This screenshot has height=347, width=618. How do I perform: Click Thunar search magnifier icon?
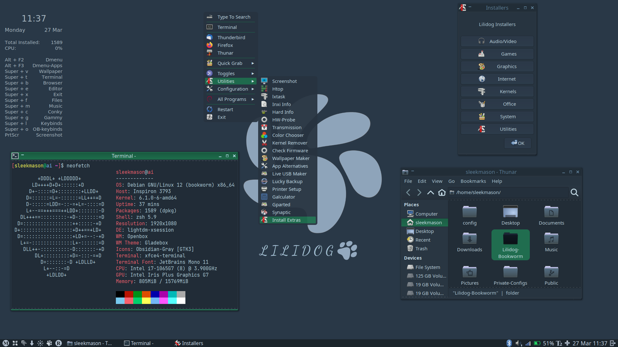(574, 192)
